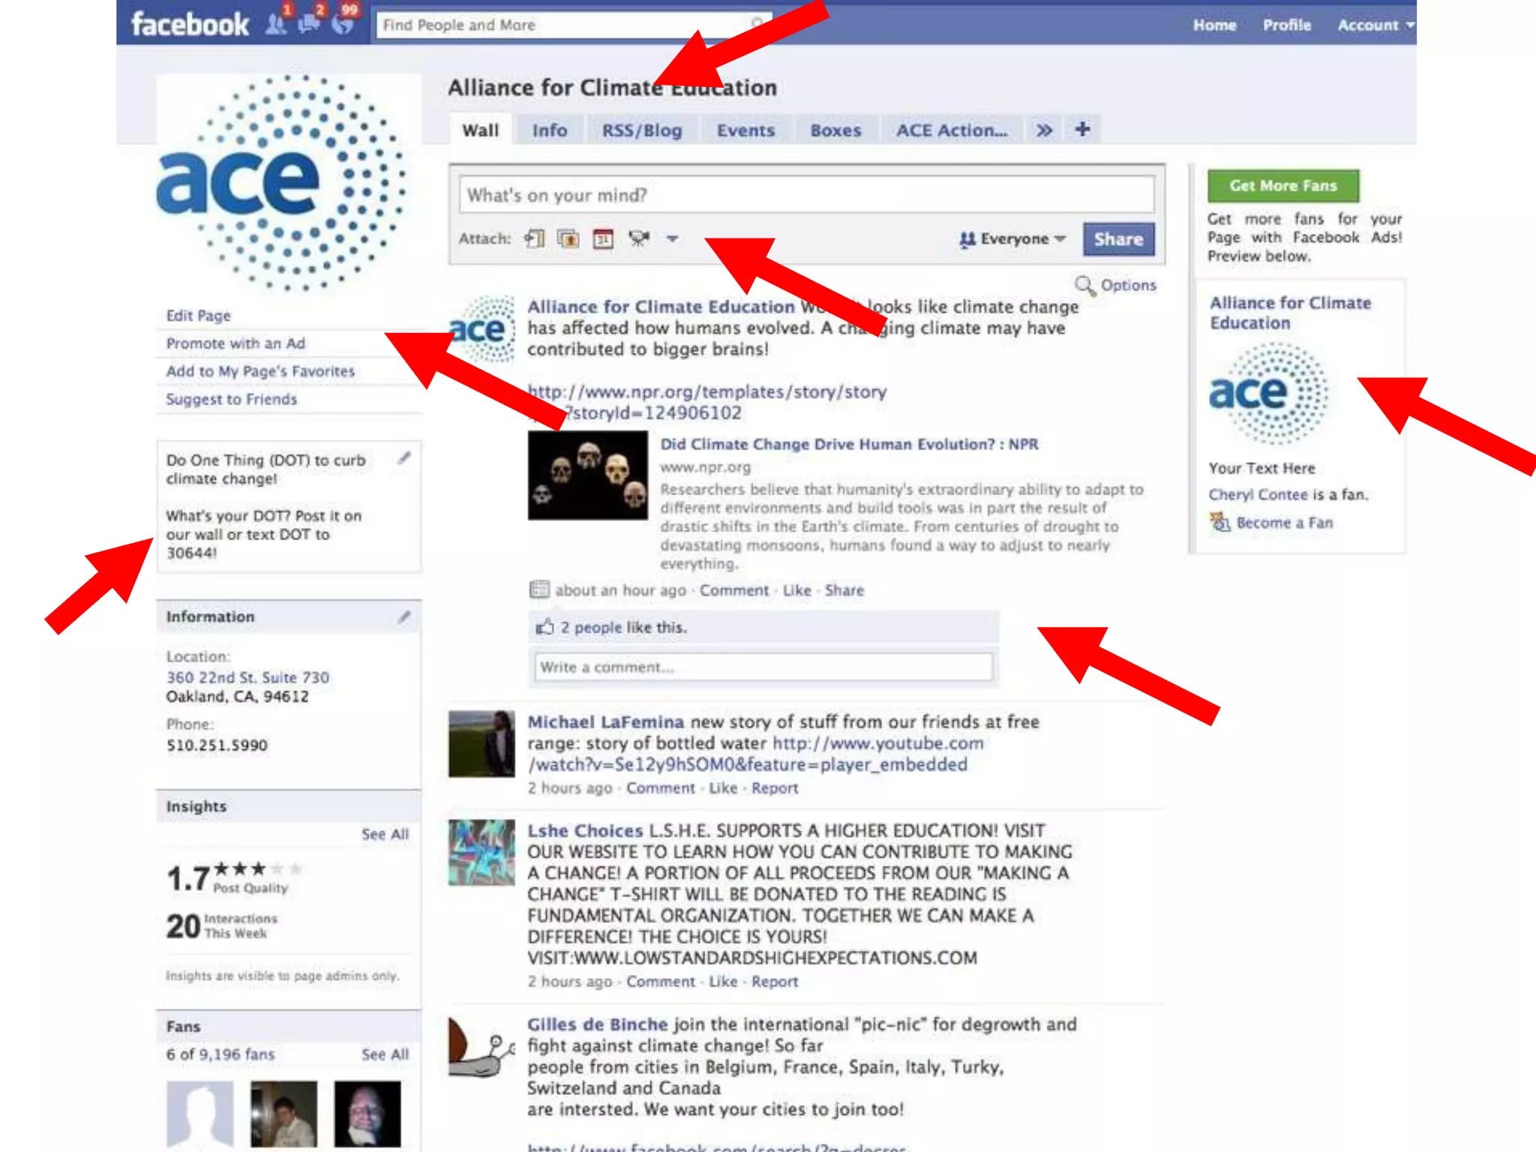Image resolution: width=1536 pixels, height=1152 pixels.
Task: Click in the What's on your mind box
Action: 806,195
